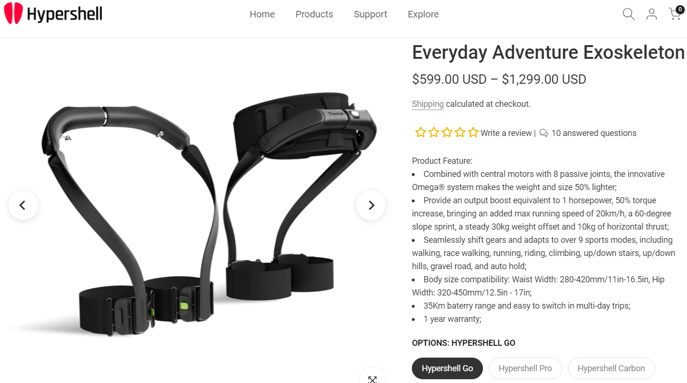Show the previous product image
Viewport: 687px width, 383px height.
pyautogui.click(x=23, y=205)
